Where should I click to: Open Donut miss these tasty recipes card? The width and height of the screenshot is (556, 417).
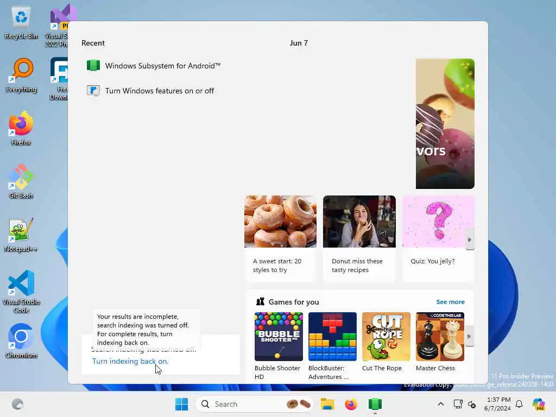click(x=359, y=238)
